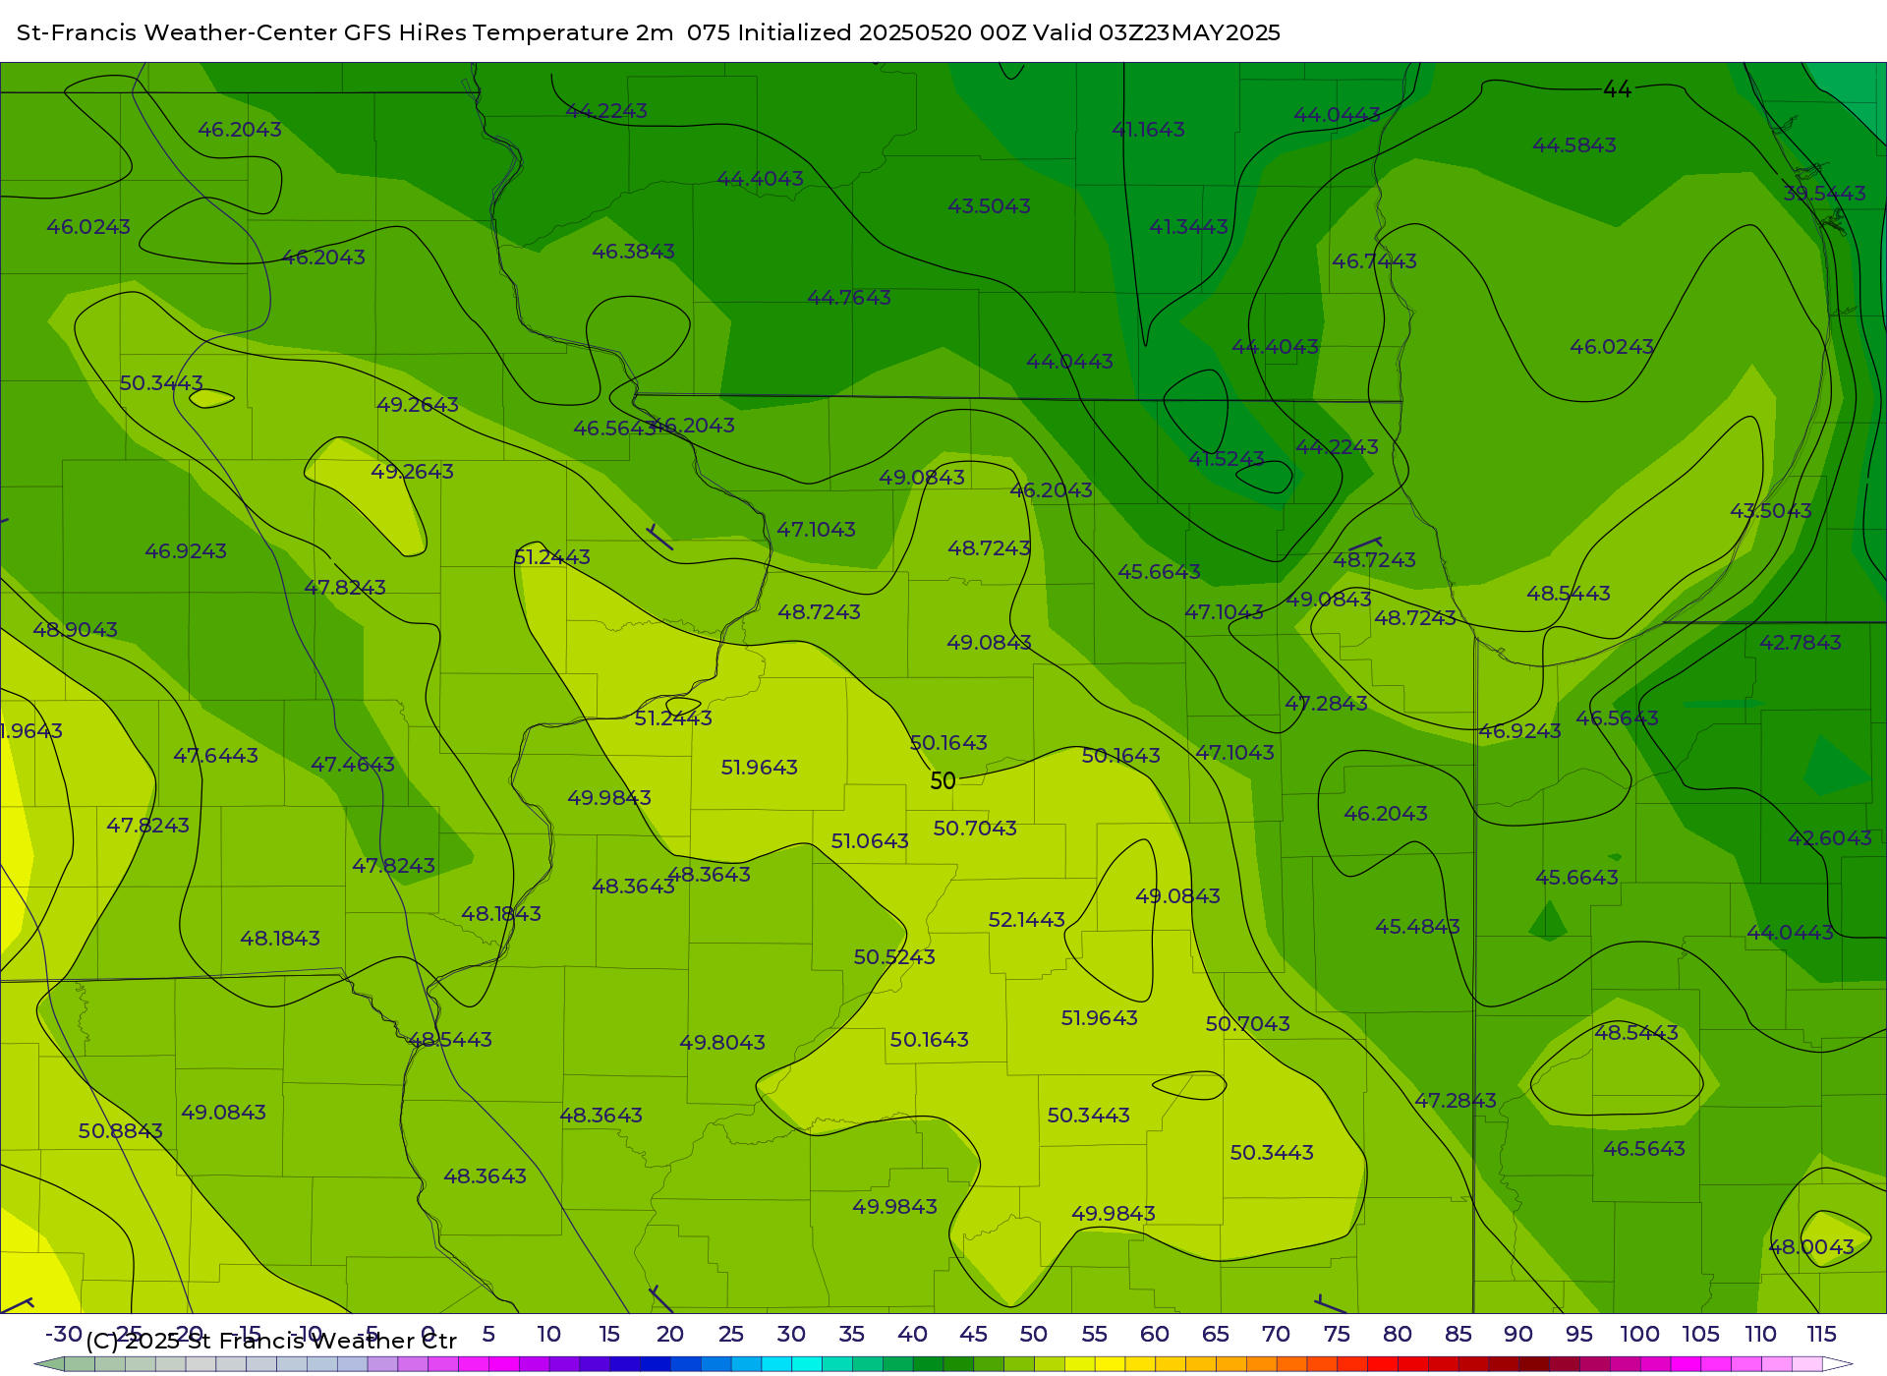This screenshot has width=1887, height=1376.
Task: Click the temperature value 42.7843
Action: (x=1801, y=643)
